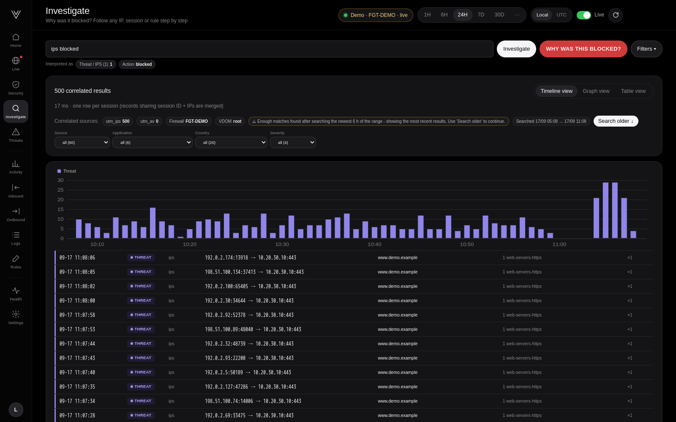
Task: Click the Search older button
Action: tap(616, 121)
